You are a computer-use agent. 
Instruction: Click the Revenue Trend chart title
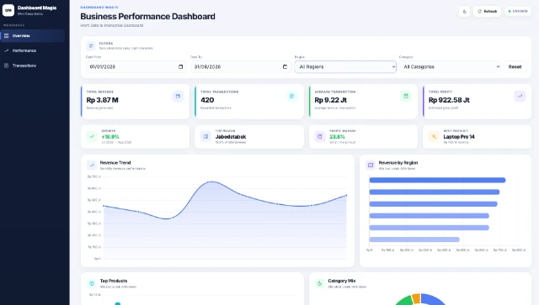coord(115,163)
